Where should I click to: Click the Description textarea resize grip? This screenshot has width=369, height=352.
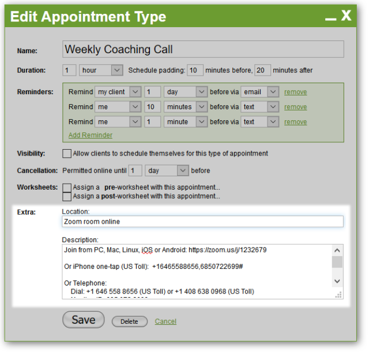point(338,295)
